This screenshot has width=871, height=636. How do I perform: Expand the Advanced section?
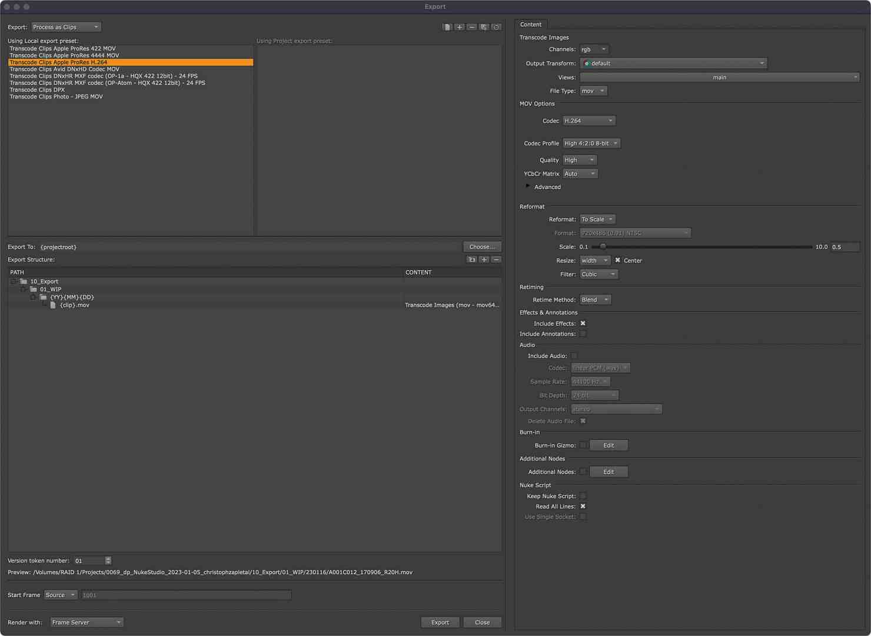coord(528,186)
